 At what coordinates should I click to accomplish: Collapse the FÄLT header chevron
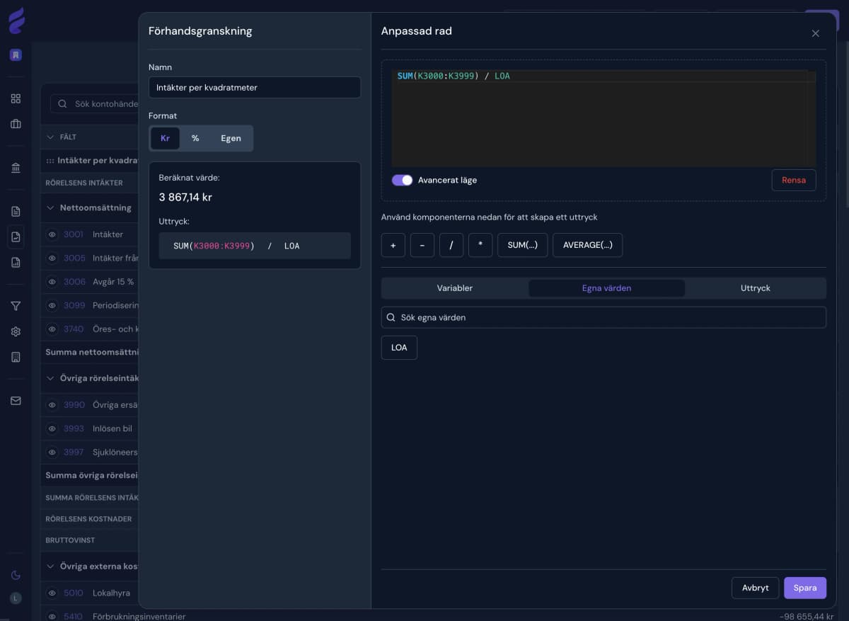[50, 137]
